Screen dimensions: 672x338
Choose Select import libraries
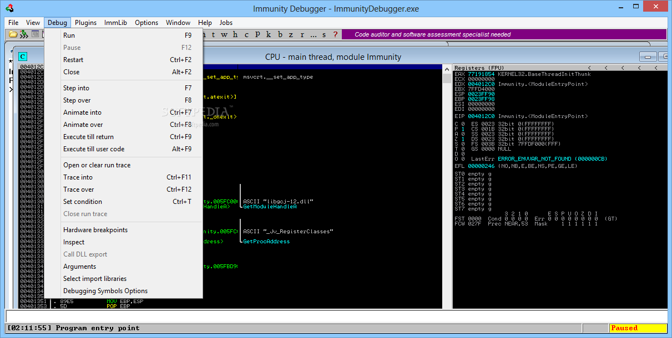click(x=131, y=279)
